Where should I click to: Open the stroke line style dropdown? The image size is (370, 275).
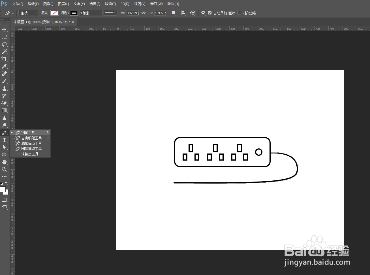pos(110,13)
